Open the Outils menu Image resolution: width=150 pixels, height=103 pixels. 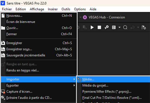(x=66, y=9)
